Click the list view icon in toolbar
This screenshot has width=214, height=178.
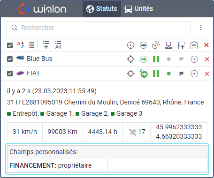(x=31, y=45)
